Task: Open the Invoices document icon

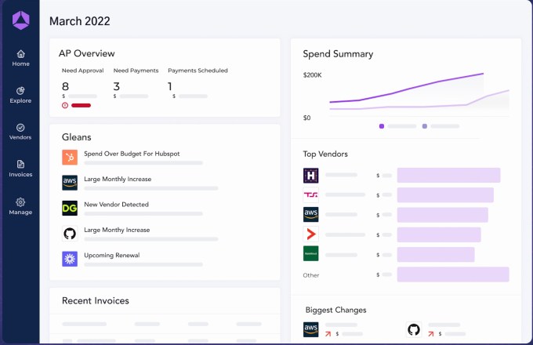Action: point(20,164)
